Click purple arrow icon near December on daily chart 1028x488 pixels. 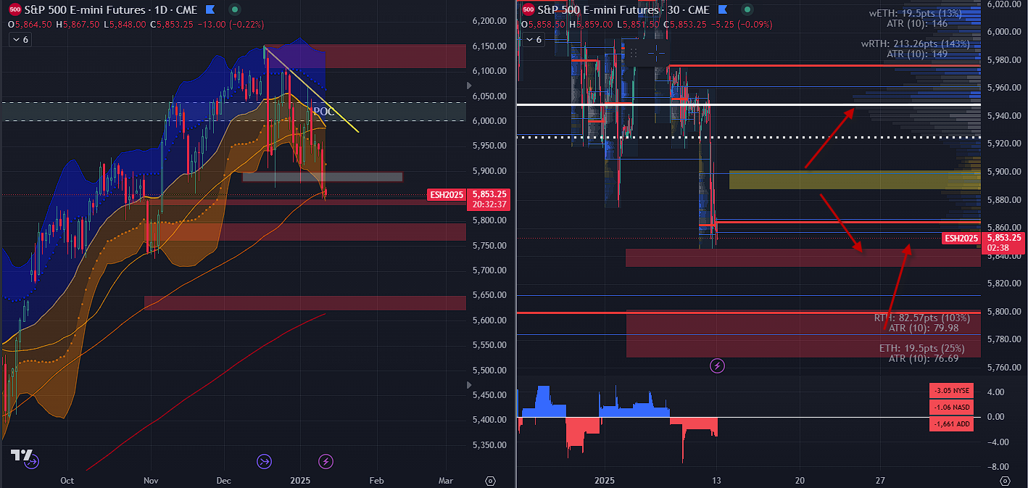tap(264, 460)
